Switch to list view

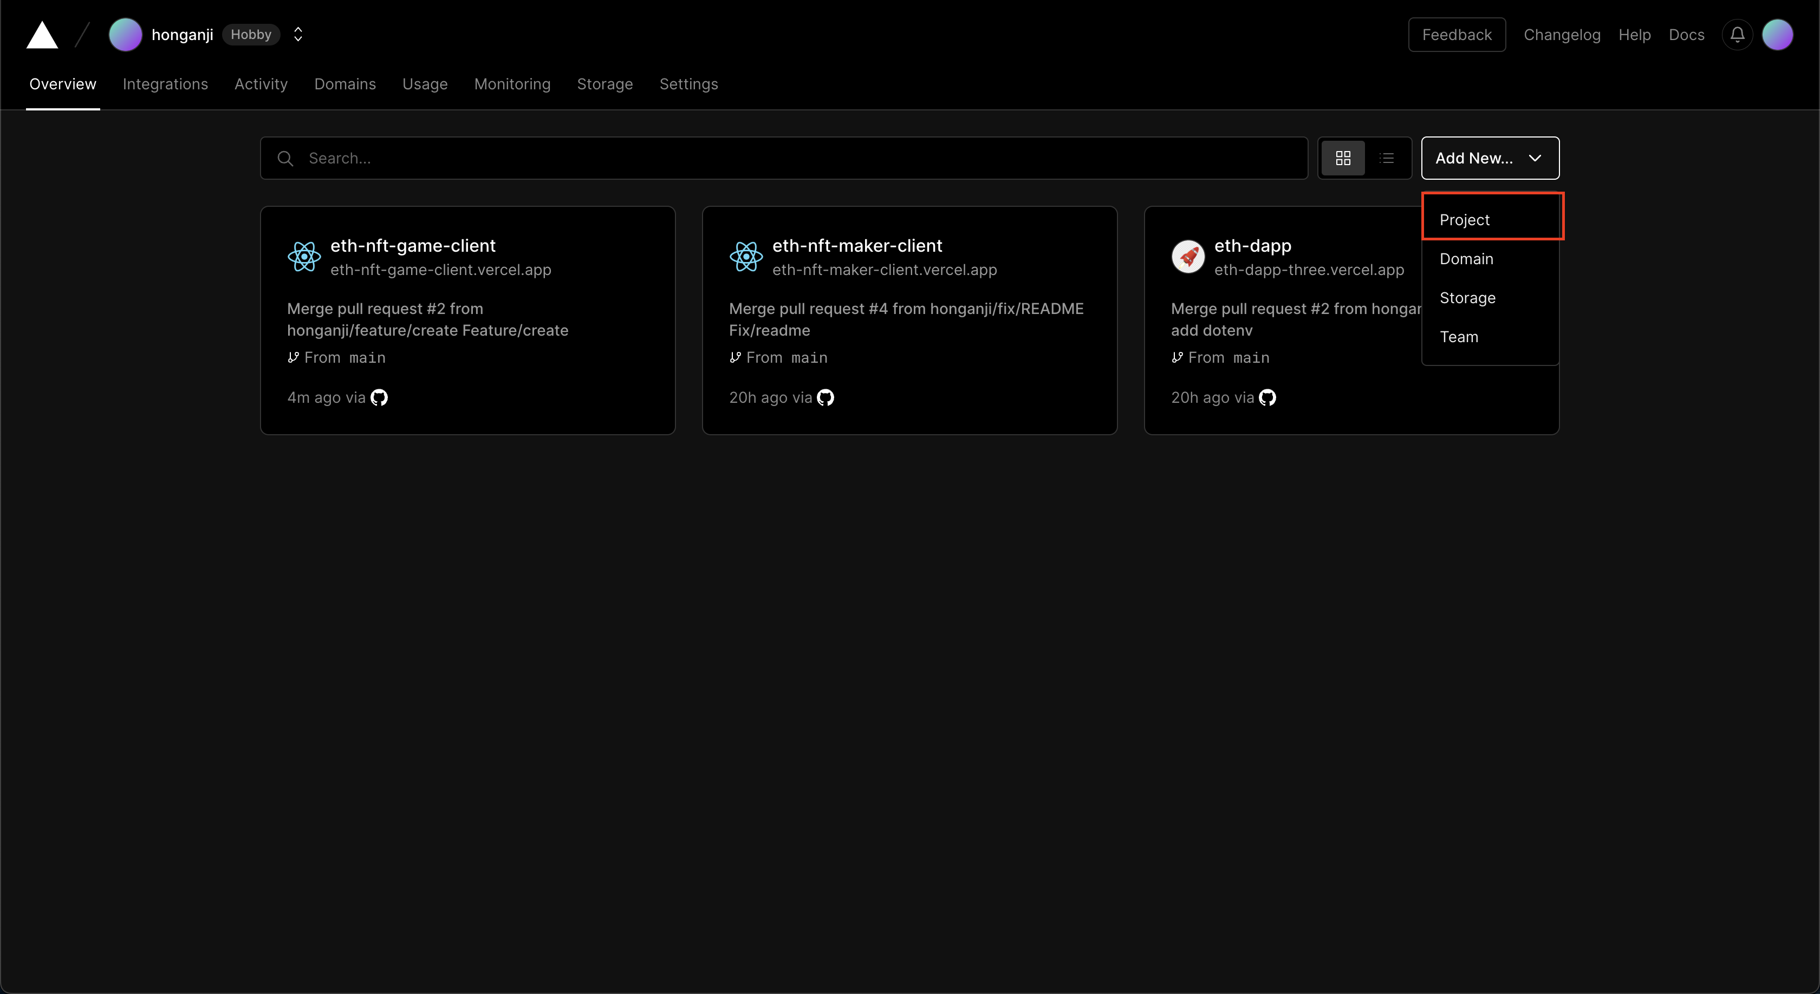click(1387, 158)
